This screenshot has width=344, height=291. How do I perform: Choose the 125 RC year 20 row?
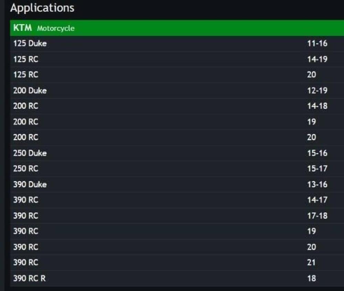pyautogui.click(x=26, y=75)
